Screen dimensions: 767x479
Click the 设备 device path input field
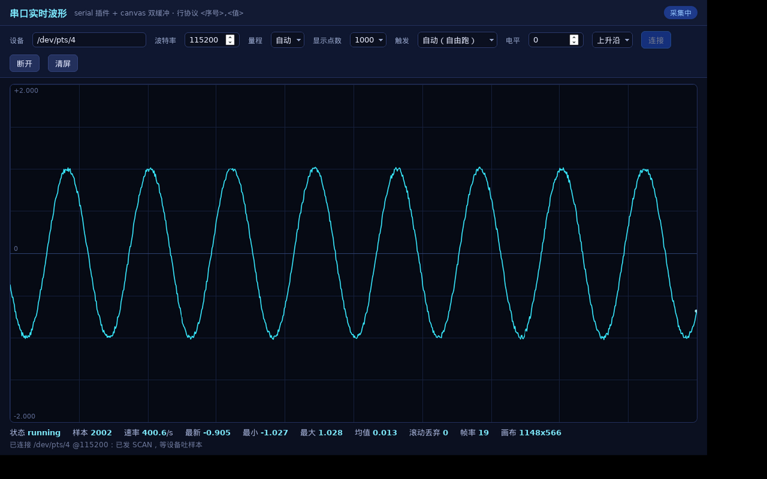coord(89,40)
